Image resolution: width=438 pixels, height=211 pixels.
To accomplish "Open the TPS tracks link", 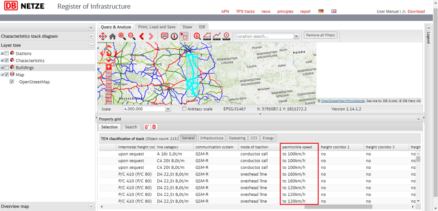I will pyautogui.click(x=245, y=12).
